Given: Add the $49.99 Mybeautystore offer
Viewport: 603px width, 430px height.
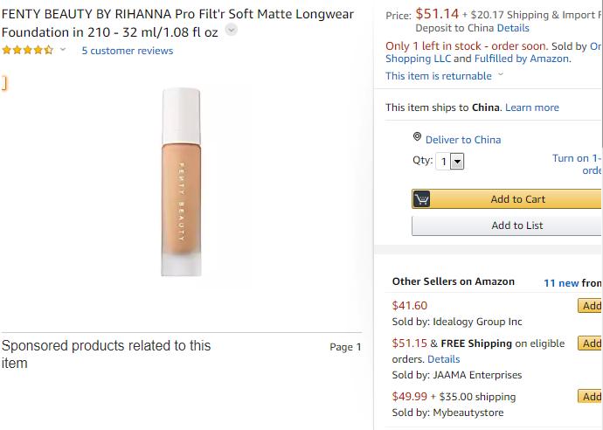Looking at the screenshot, I should [591, 397].
